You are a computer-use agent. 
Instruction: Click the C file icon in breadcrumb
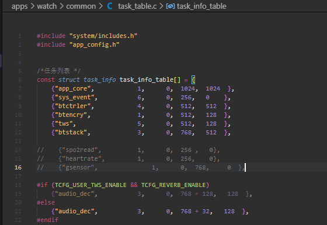click(110, 6)
